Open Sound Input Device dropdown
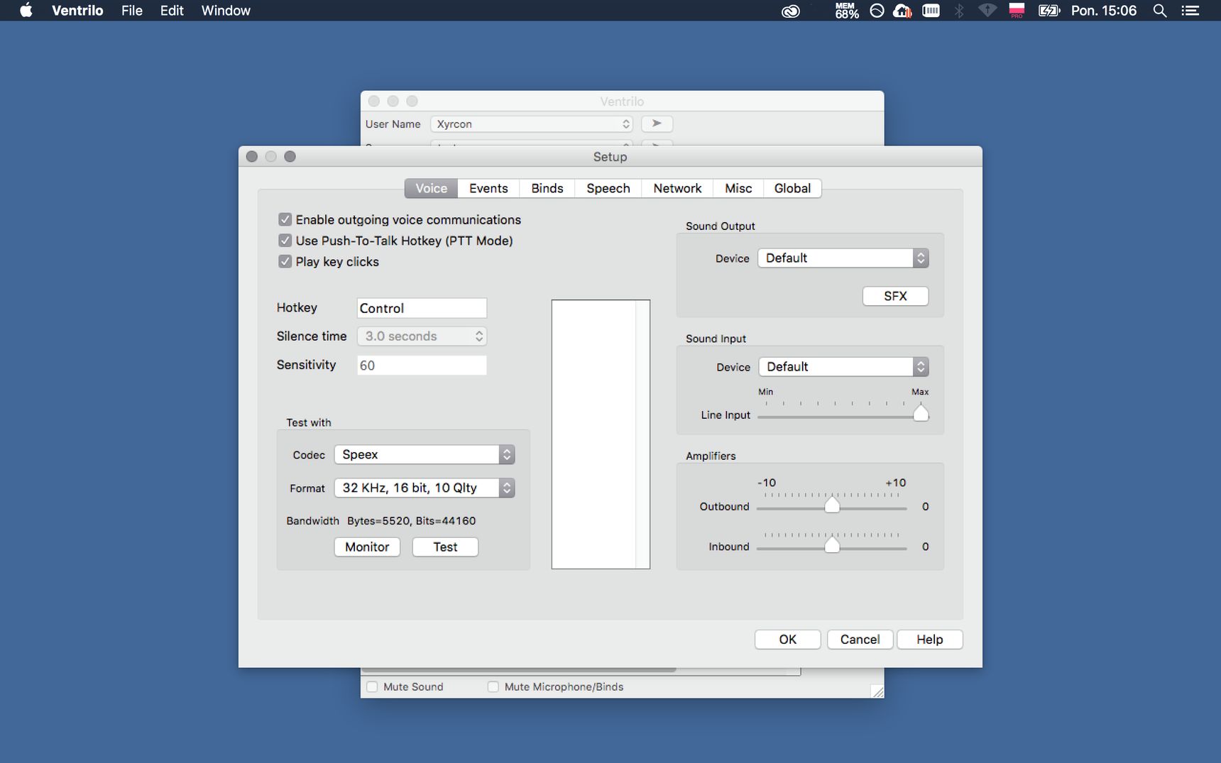The height and width of the screenshot is (763, 1221). click(843, 366)
